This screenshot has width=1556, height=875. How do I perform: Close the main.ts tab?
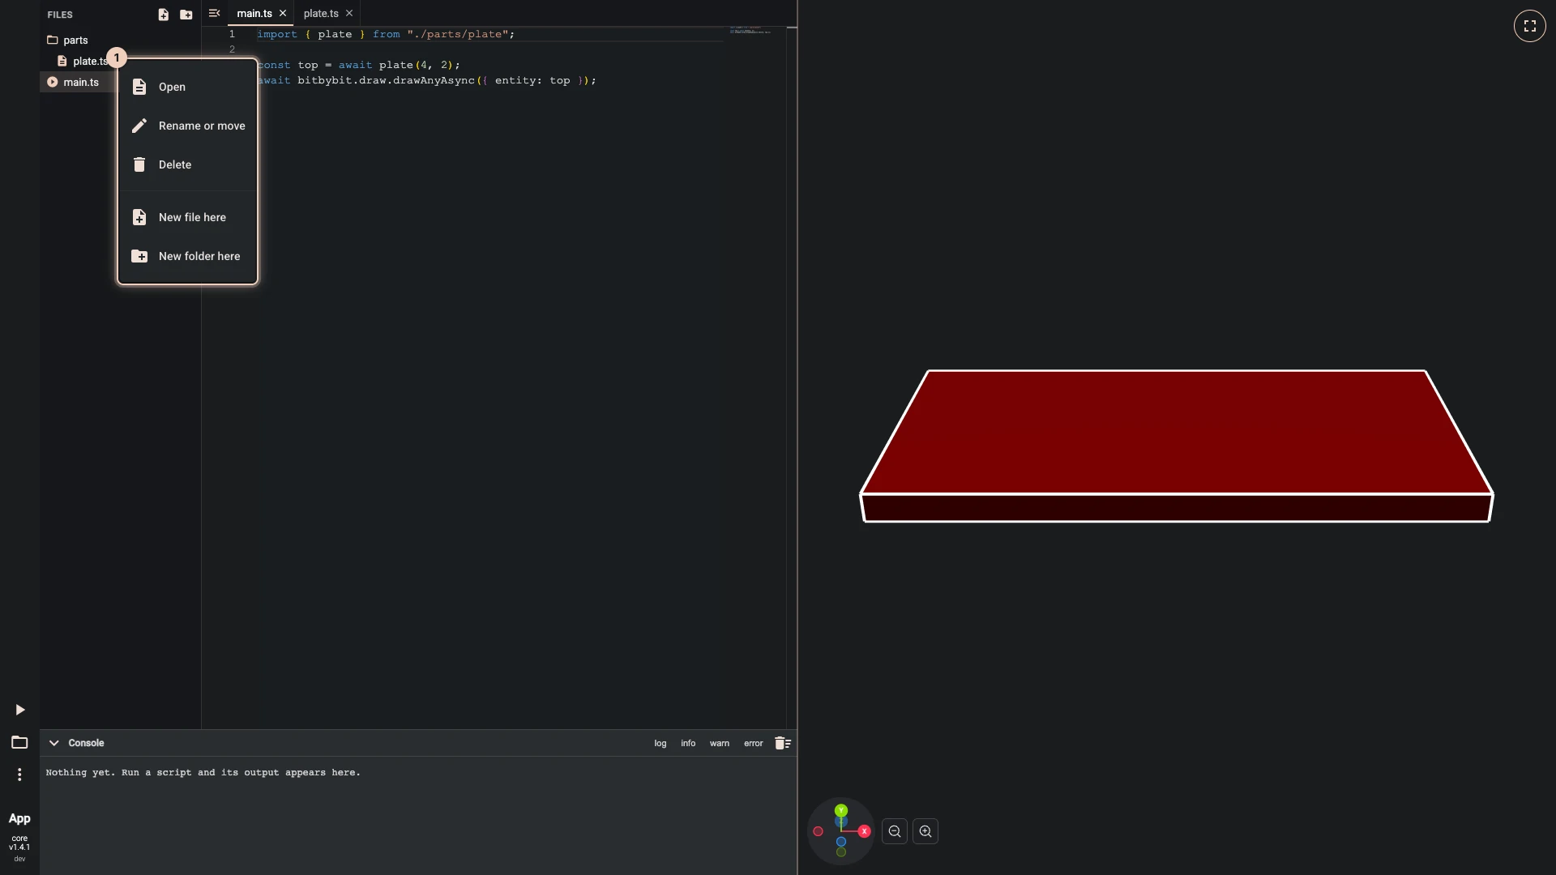tap(283, 13)
